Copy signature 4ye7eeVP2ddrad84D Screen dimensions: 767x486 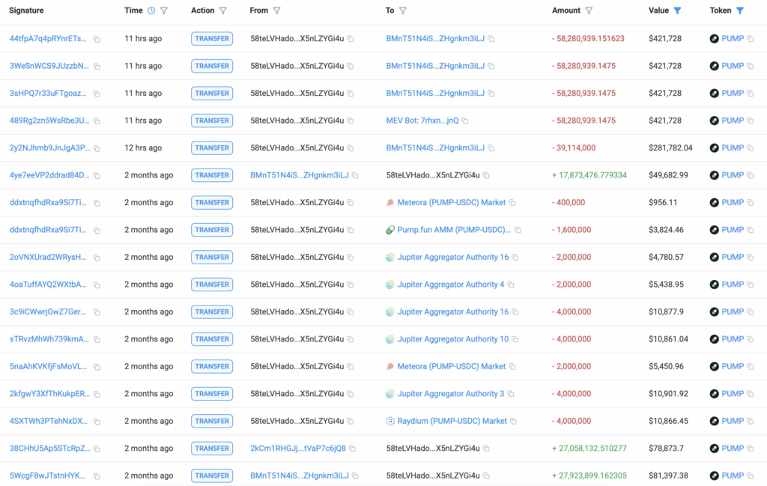pos(97,176)
